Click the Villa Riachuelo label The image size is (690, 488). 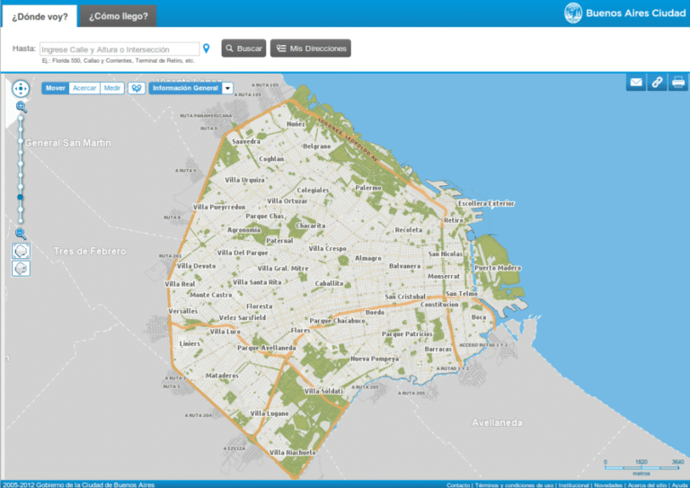tap(293, 452)
